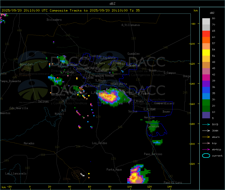The image size is (225, 190).
Task: Pick the magenta 42–39 dBZ swatch
Action: pos(206,77)
